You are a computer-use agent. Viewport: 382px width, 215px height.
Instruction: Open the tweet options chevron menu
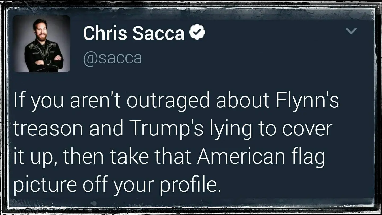coord(351,31)
